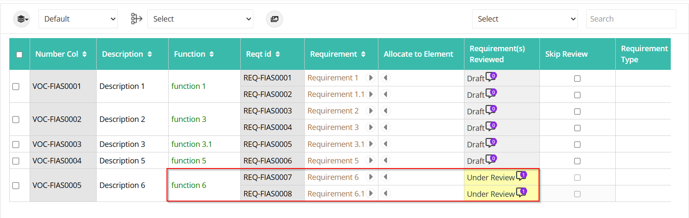Click the layers icon beside Default dropdown
The height and width of the screenshot is (218, 689).
22,19
